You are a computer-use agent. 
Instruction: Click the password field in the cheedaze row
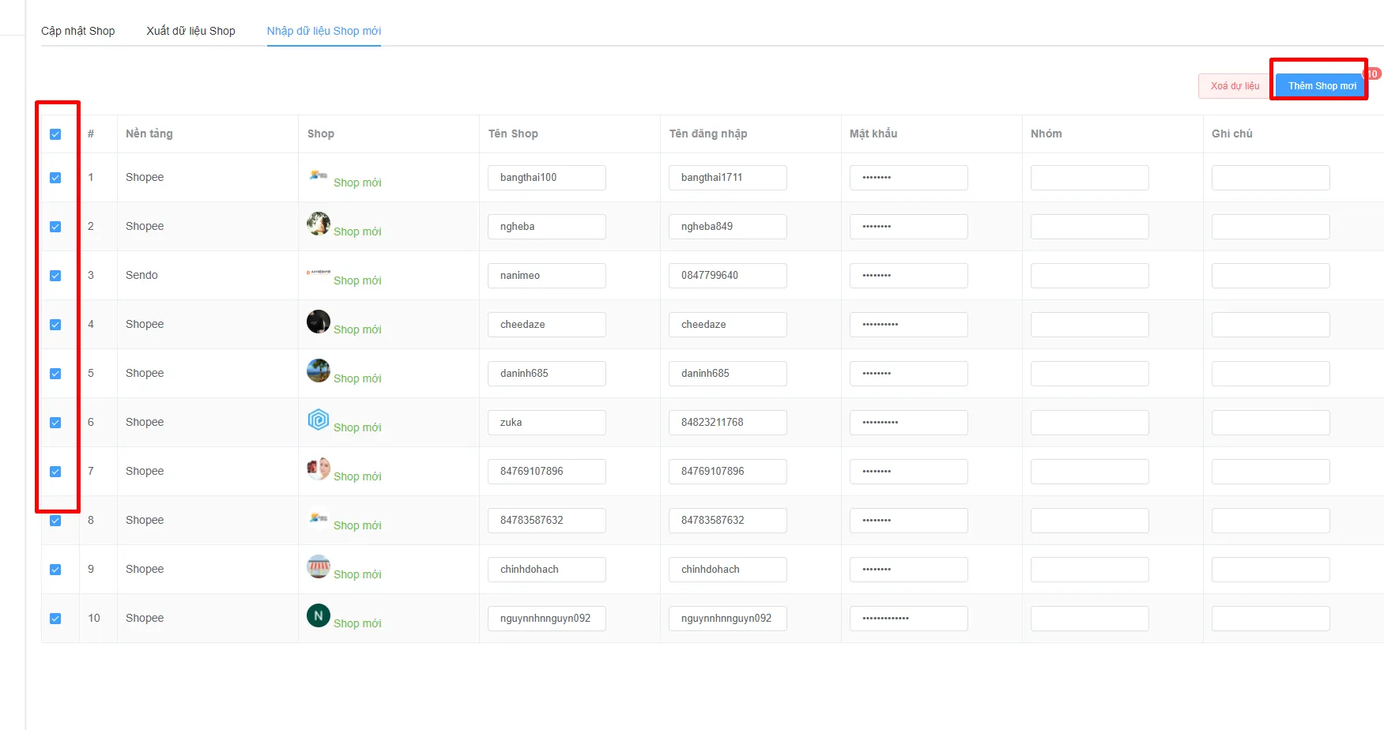pyautogui.click(x=909, y=325)
